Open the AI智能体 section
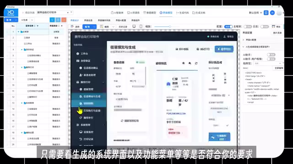This screenshot has height=164, width=293. click(117, 13)
